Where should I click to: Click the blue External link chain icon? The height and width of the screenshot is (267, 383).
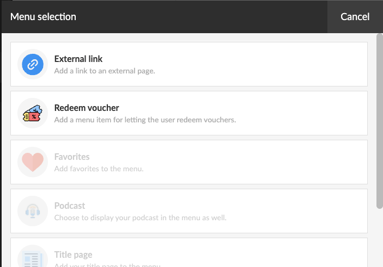(33, 64)
